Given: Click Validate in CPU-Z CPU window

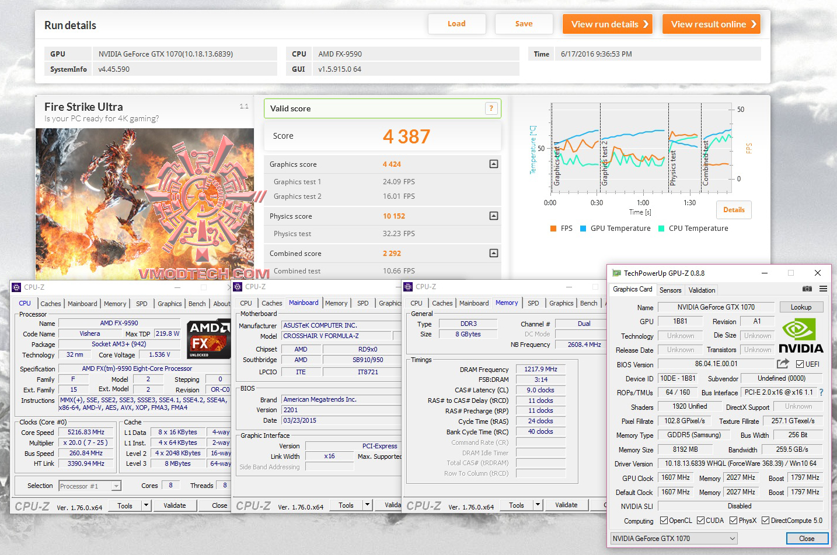Looking at the screenshot, I should point(175,505).
